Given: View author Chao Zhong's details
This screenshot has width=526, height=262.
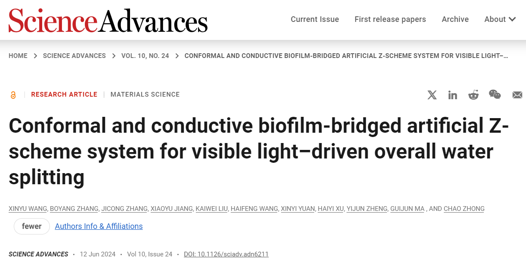Looking at the screenshot, I should [464, 209].
